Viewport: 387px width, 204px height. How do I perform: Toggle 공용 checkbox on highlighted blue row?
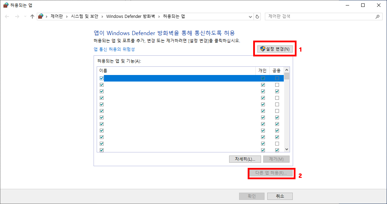277,78
